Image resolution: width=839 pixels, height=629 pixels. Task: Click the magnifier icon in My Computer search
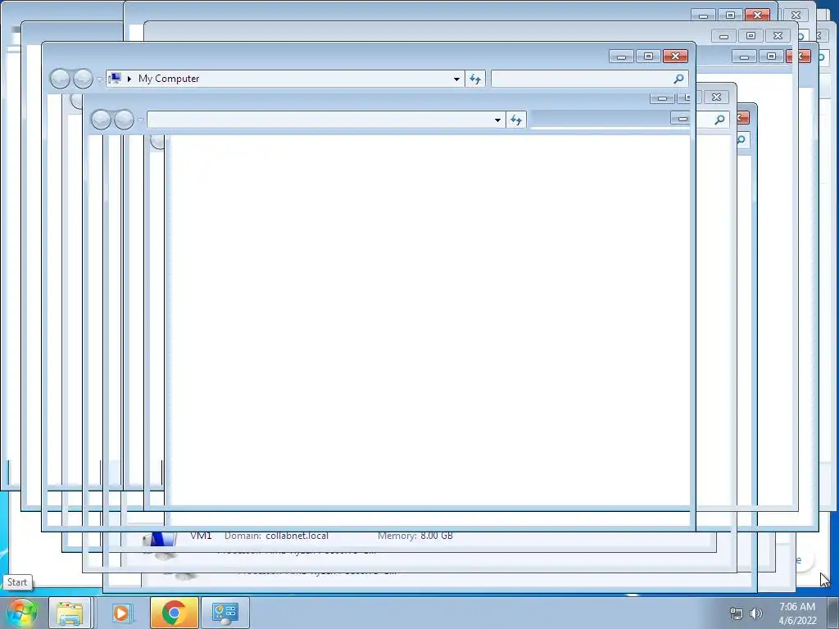678,79
